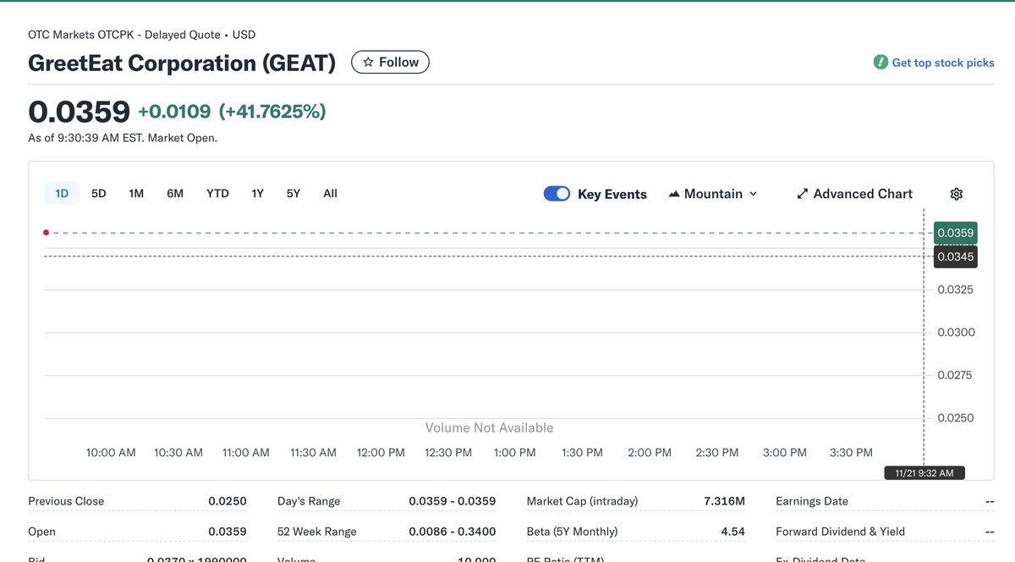The width and height of the screenshot is (1015, 562).
Task: Click the 1:00 PM time axis label
Action: [x=515, y=453]
